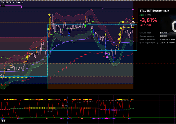Screen dimensions: 176x124
Task: Click the $68 210,5 entry price value
Action: click(165, 33)
